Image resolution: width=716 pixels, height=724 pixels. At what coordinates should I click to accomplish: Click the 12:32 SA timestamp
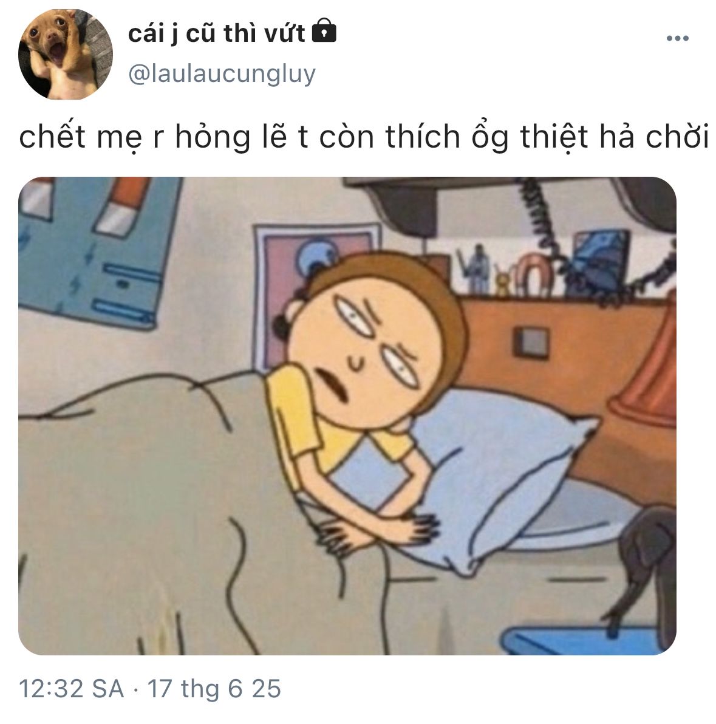point(72,688)
